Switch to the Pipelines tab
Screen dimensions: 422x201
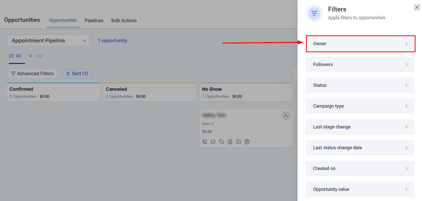coord(94,21)
